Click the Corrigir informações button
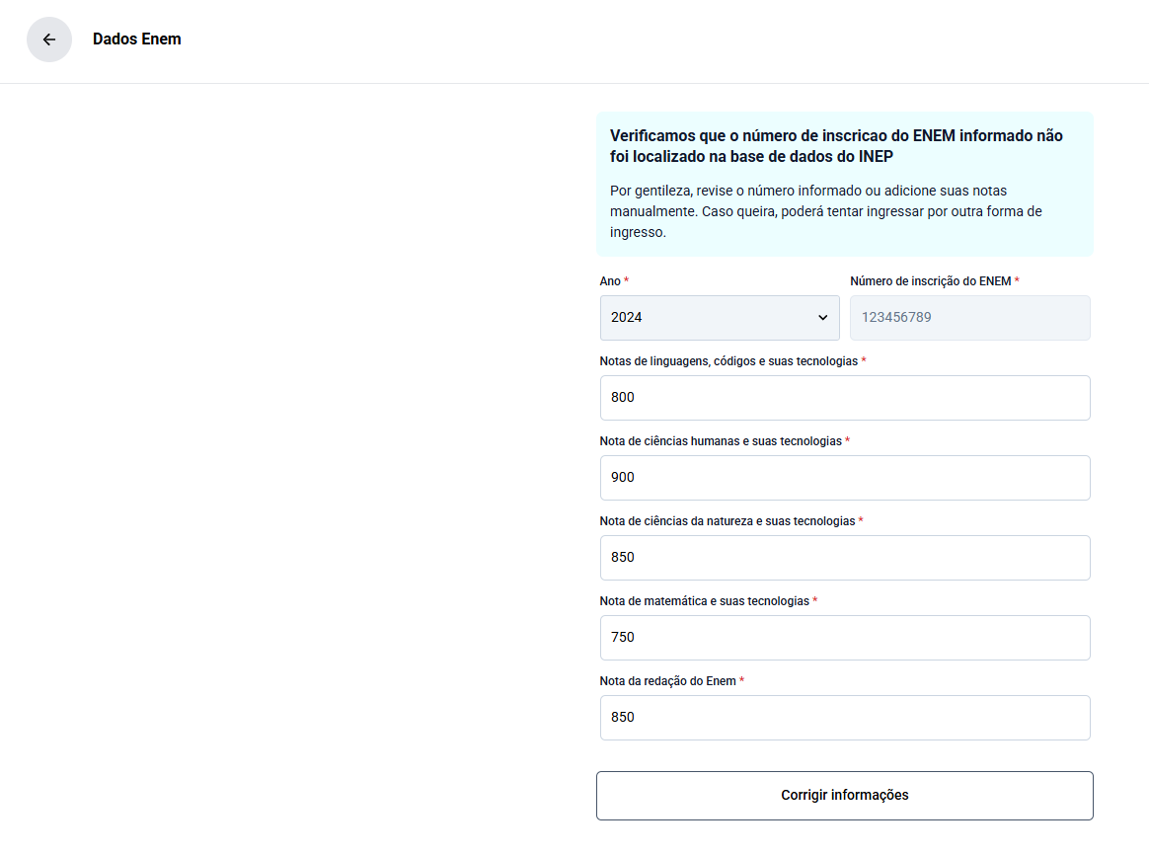Viewport: 1149px width, 856px height. [844, 795]
